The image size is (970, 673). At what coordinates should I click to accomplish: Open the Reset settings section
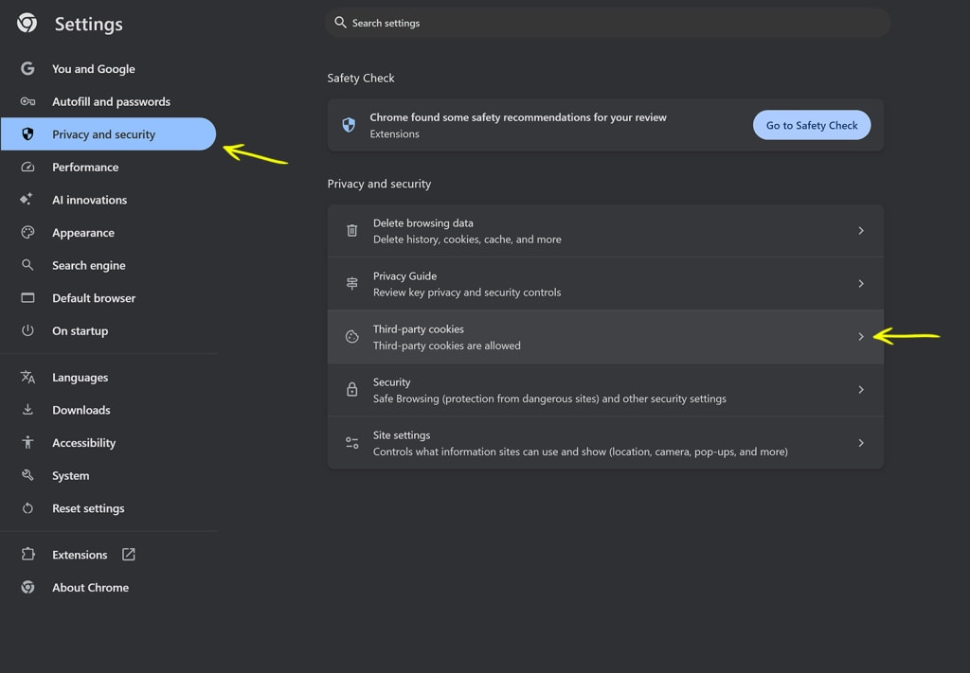tap(108, 508)
